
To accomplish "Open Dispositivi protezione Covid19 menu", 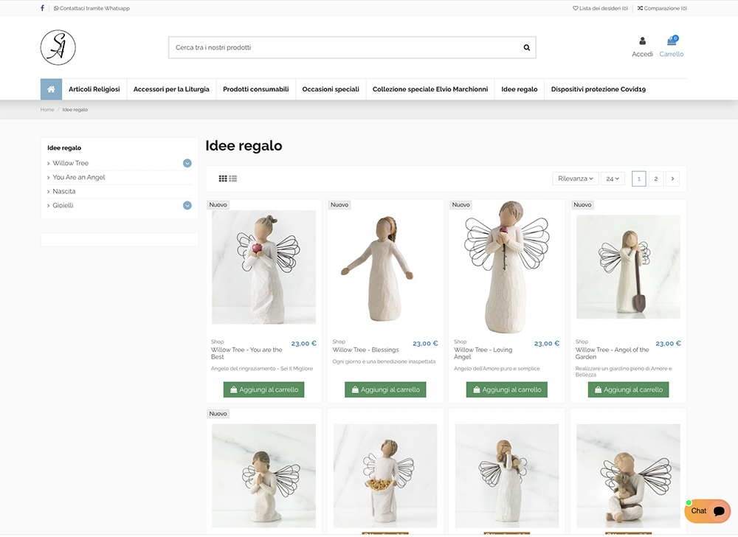I will pos(598,89).
